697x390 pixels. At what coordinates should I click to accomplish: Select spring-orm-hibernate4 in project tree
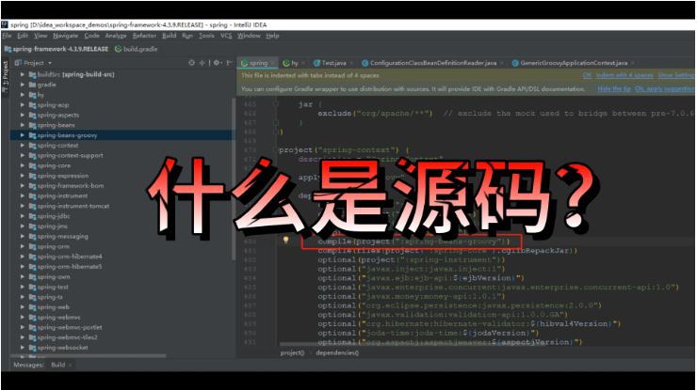click(70, 257)
